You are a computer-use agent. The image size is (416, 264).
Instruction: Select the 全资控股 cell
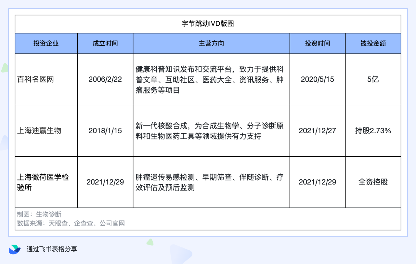pyautogui.click(x=373, y=182)
